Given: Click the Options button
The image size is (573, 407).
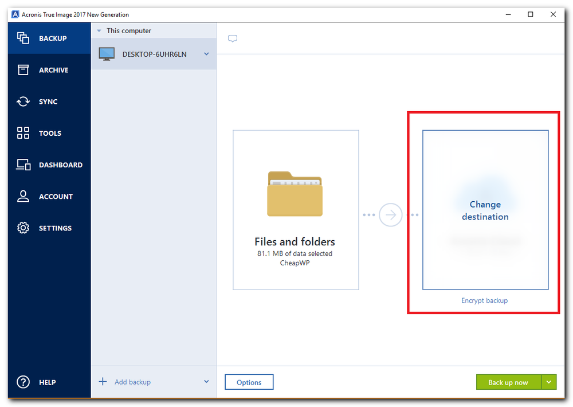Looking at the screenshot, I should (x=249, y=382).
